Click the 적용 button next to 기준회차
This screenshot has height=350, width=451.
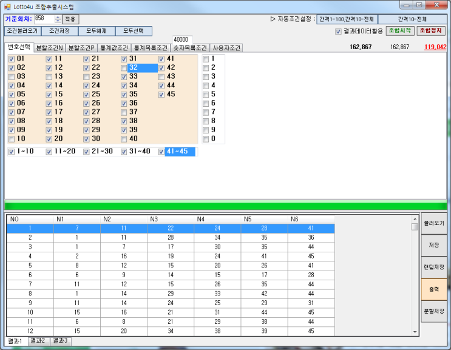(70, 19)
